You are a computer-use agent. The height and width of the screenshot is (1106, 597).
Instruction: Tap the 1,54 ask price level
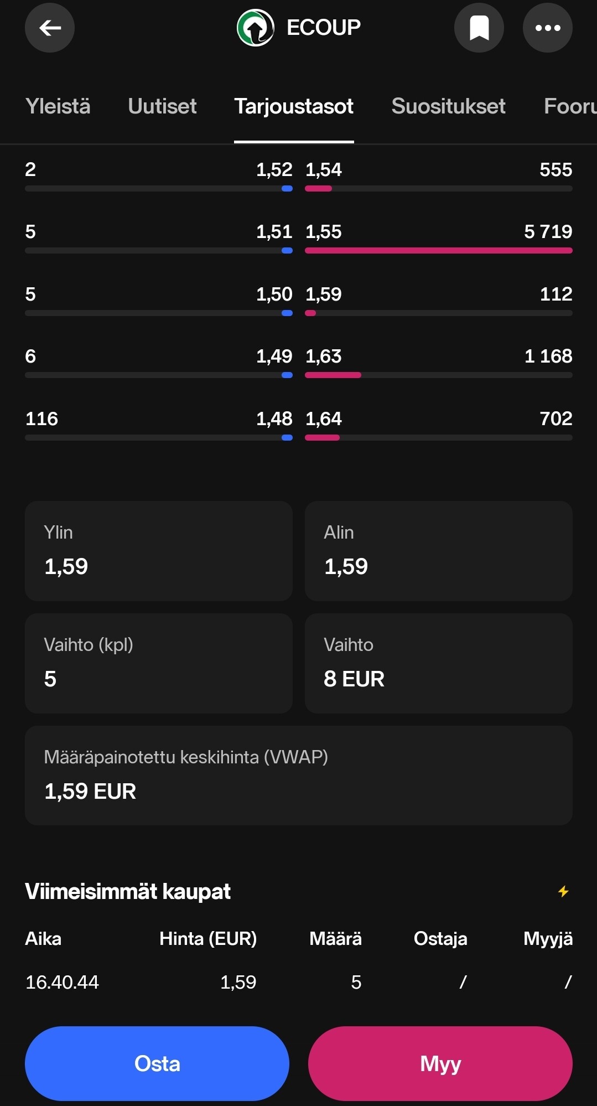[324, 170]
